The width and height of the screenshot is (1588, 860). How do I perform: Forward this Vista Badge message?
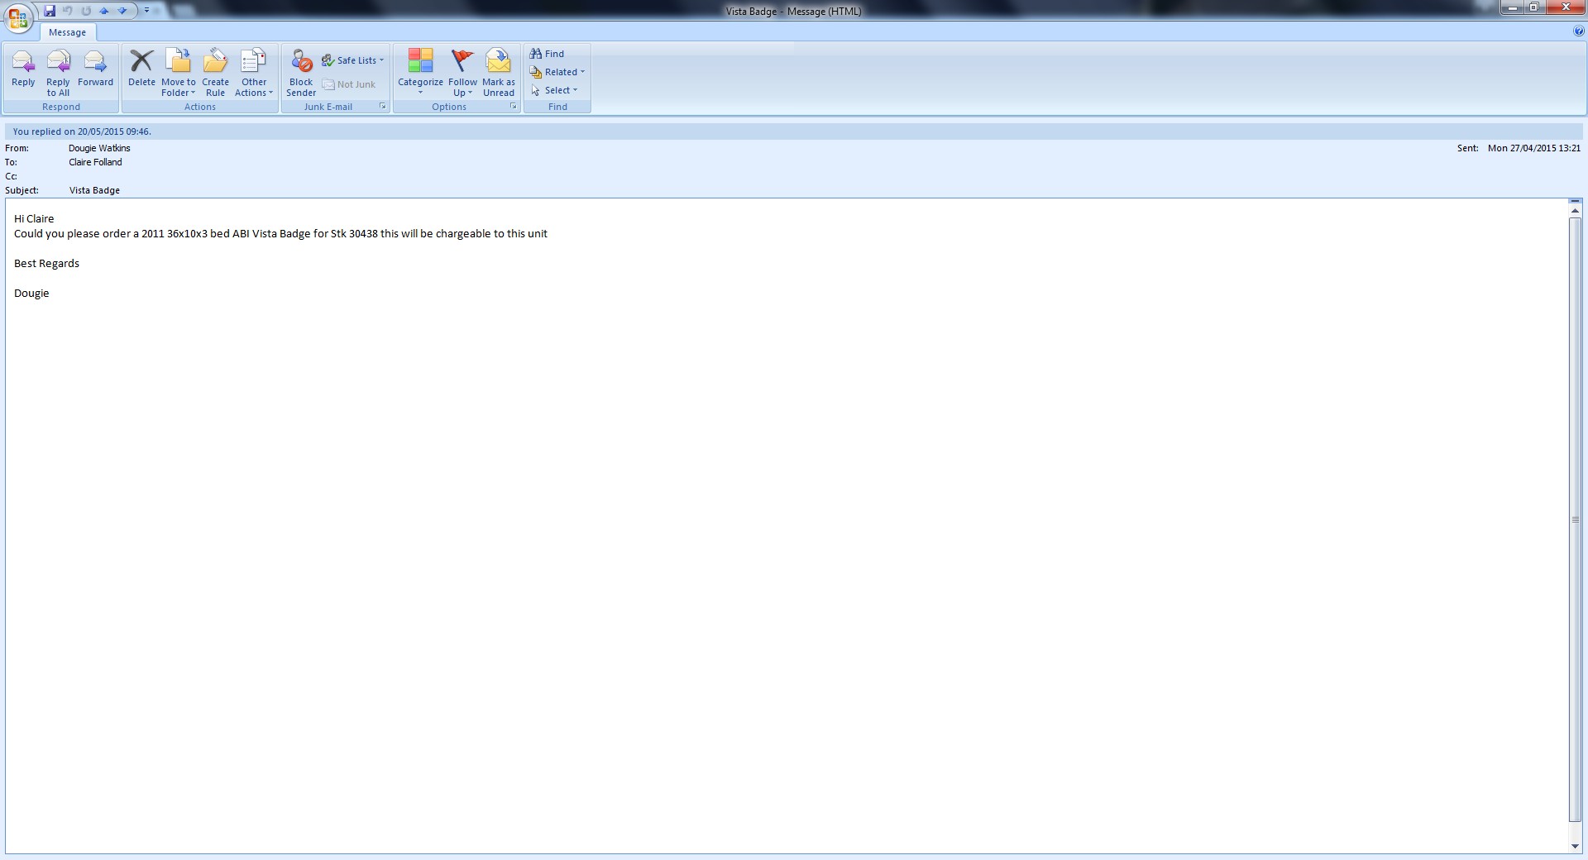coord(95,69)
